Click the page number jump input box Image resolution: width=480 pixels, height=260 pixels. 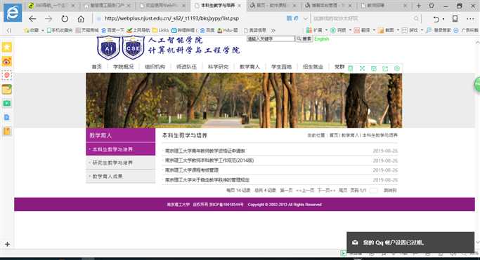pos(373,191)
